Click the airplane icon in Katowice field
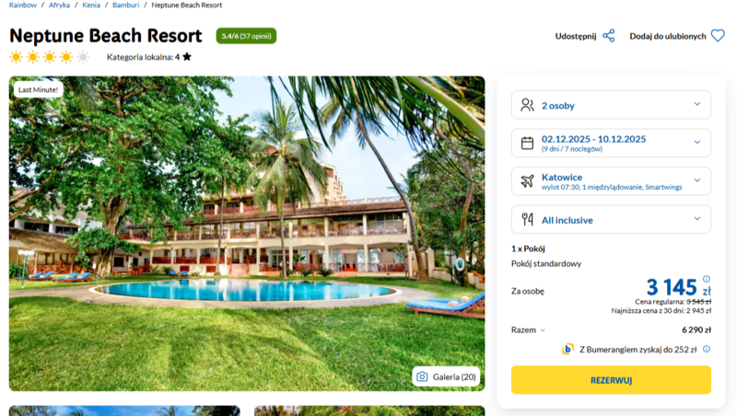 pos(527,180)
